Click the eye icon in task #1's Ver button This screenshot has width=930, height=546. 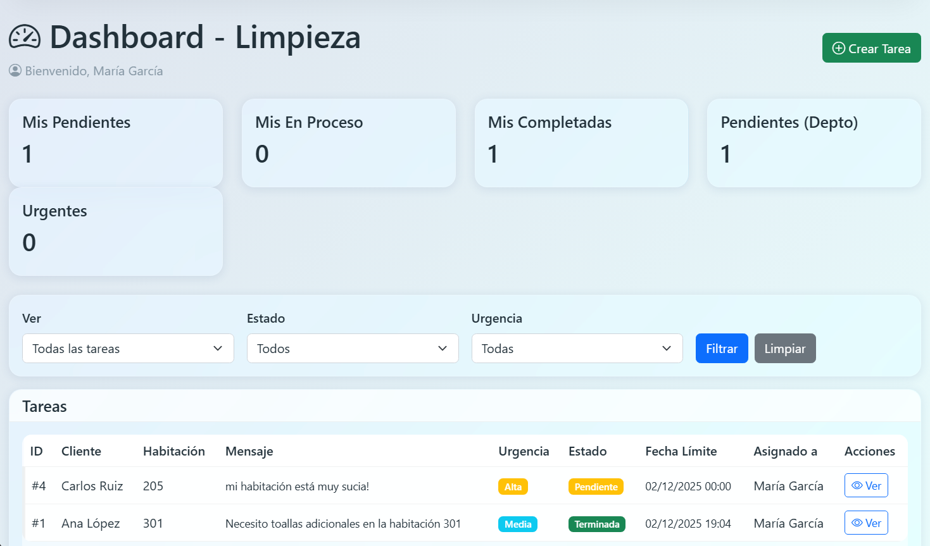pos(858,523)
